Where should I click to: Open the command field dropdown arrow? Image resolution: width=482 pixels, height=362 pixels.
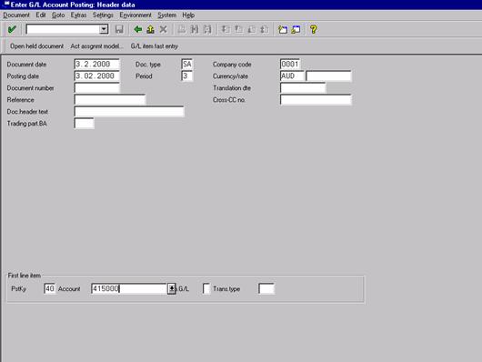click(x=104, y=29)
